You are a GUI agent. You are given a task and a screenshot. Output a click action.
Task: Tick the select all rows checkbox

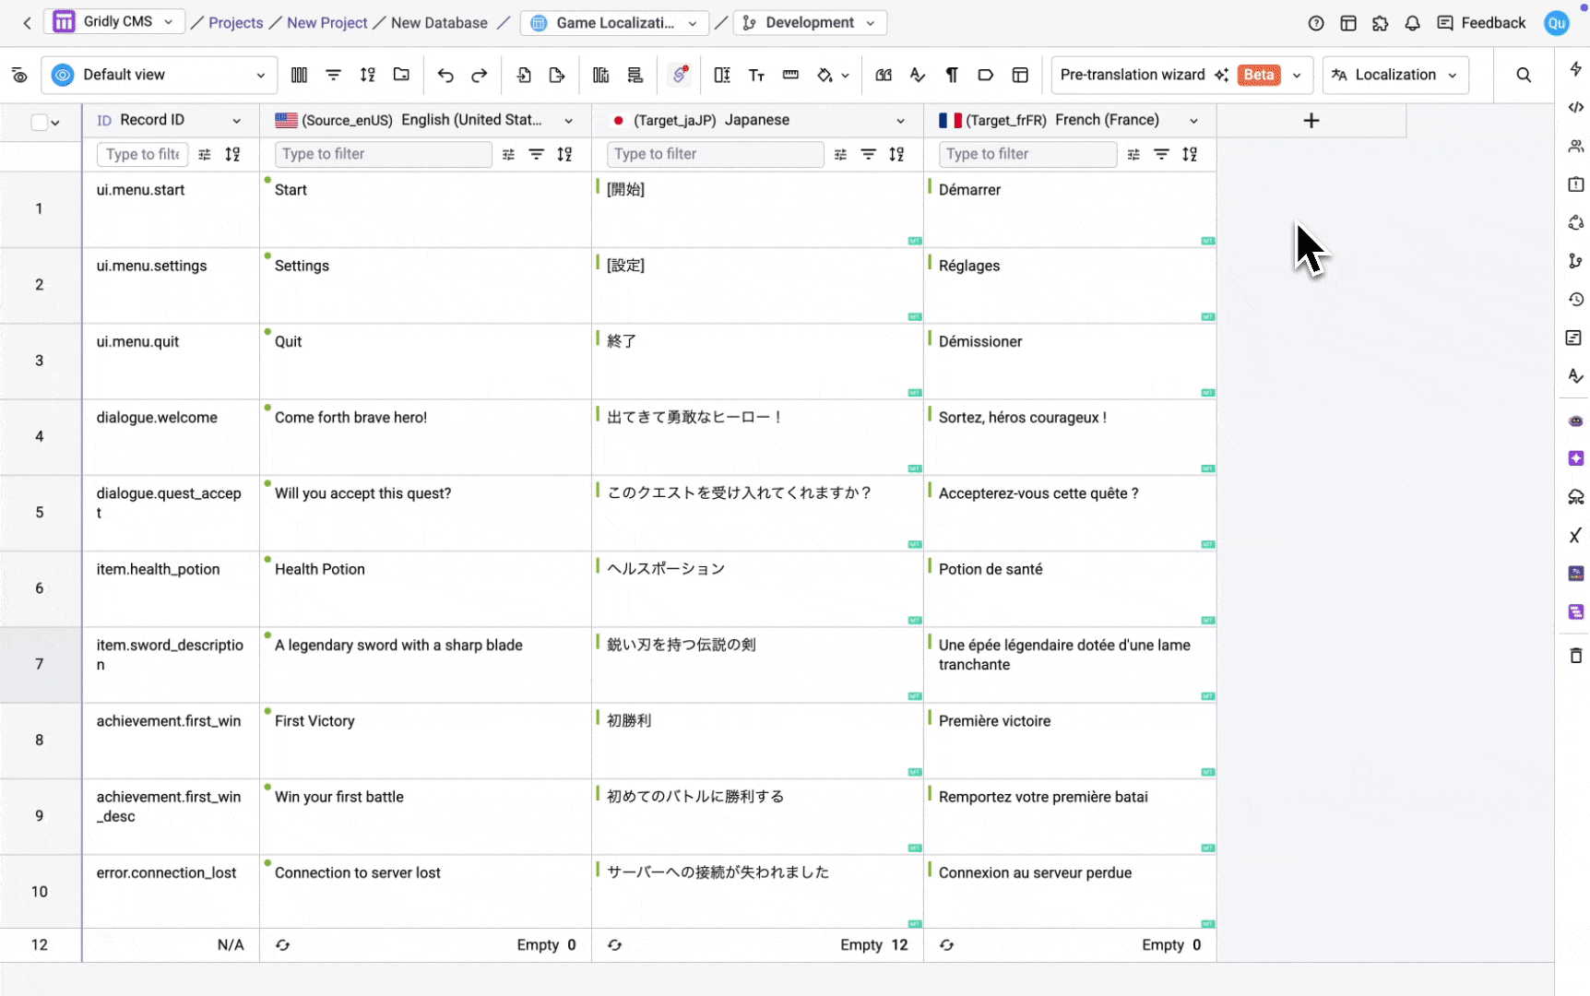(39, 122)
